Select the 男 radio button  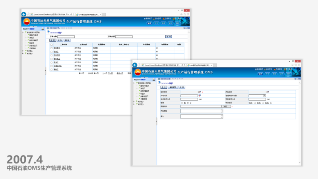[182, 103]
